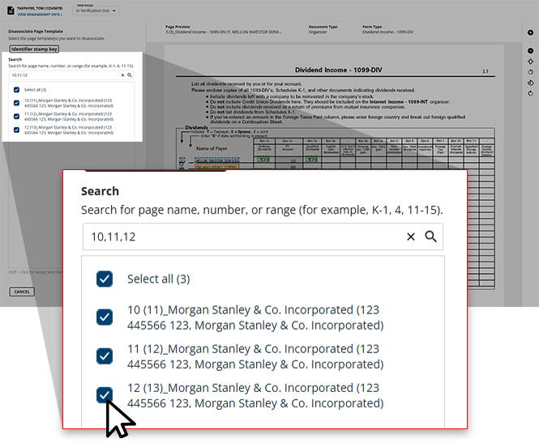
Task: Click the enlarged search field containing 10,11,12
Action: (243, 236)
